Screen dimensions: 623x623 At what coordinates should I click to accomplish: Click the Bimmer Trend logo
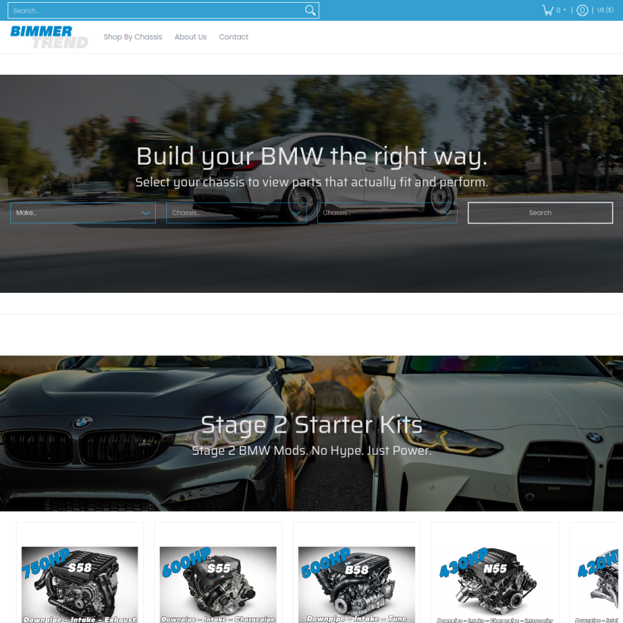click(x=49, y=37)
